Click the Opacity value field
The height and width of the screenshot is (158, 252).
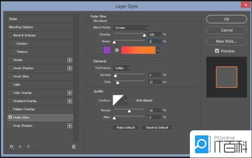154,34
